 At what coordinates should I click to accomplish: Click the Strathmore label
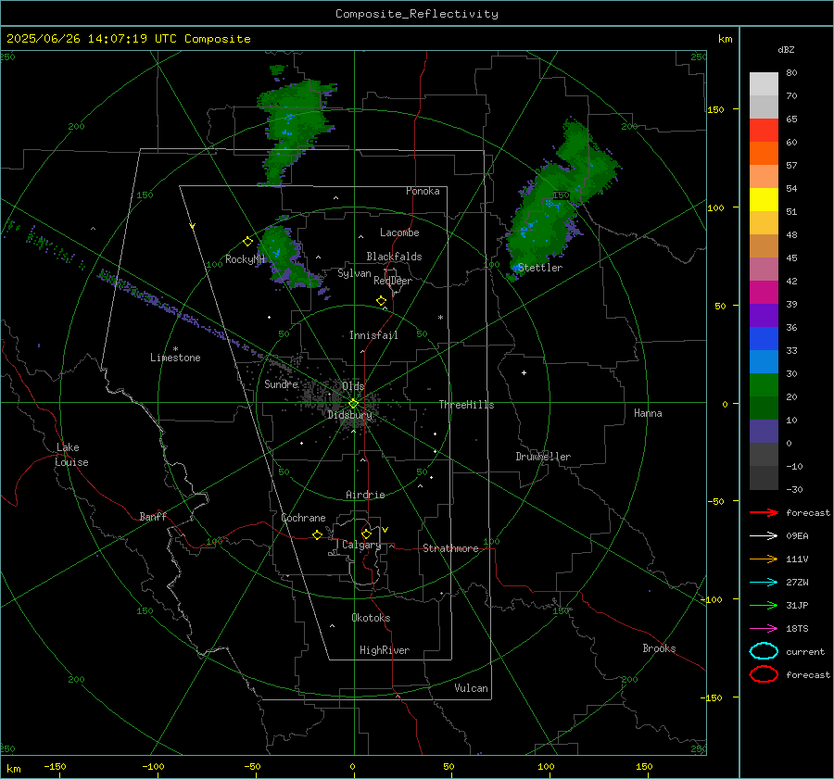[x=450, y=548]
